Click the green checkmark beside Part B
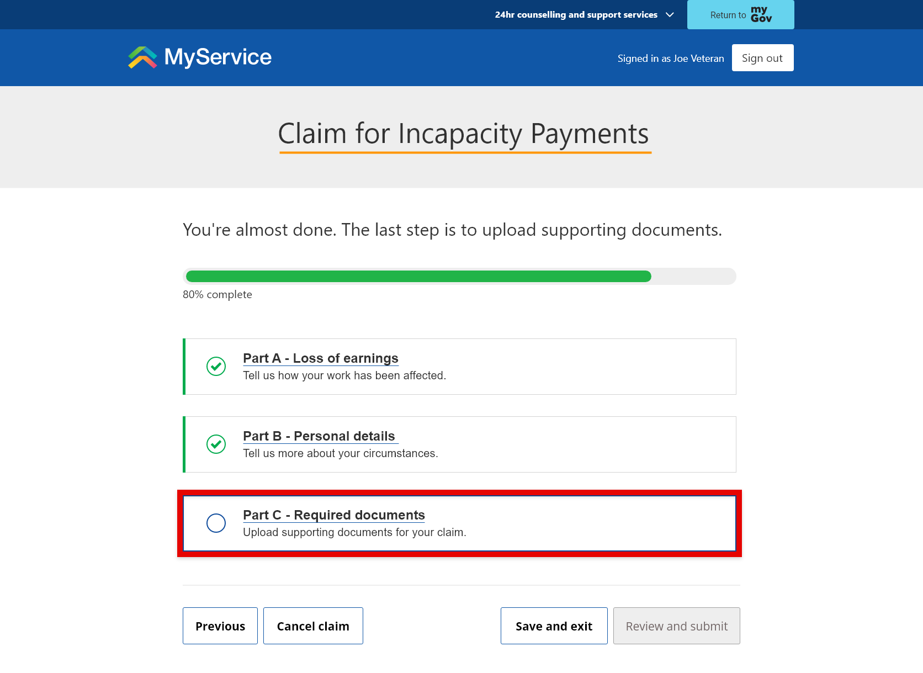 [x=216, y=444]
